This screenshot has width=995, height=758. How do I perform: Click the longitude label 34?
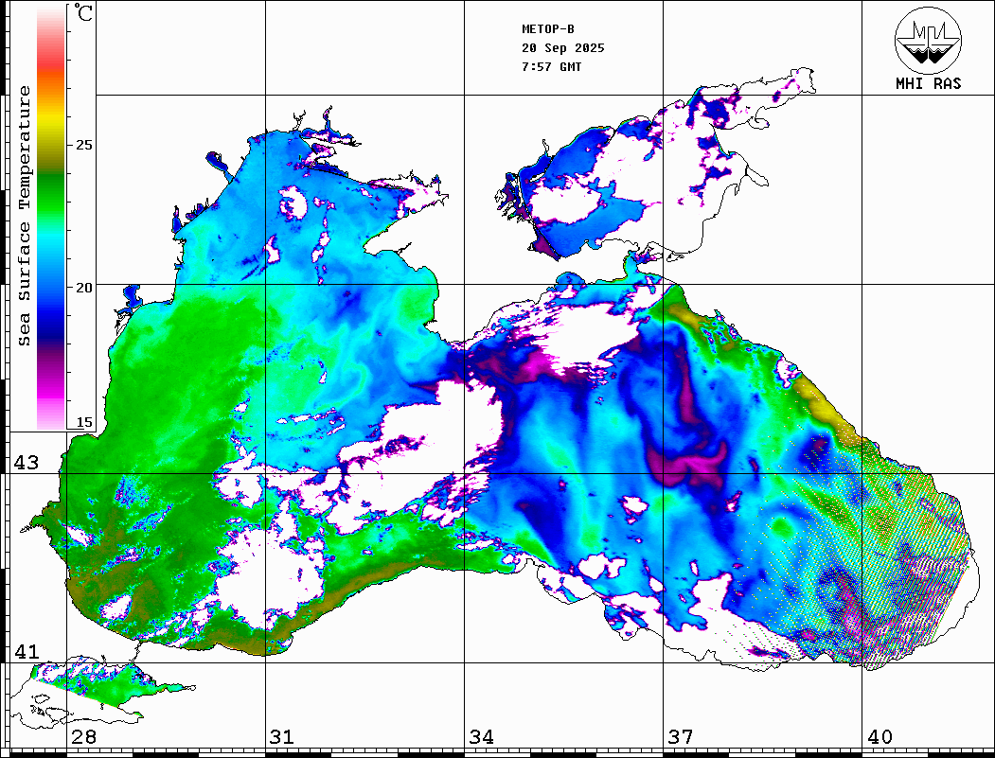pos(481,737)
